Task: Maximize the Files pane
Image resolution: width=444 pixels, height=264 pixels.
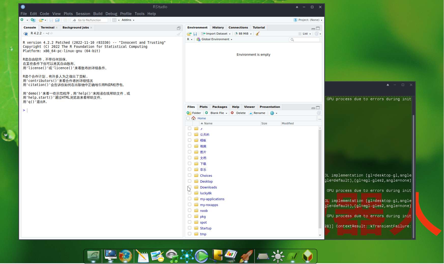Action: (318, 108)
